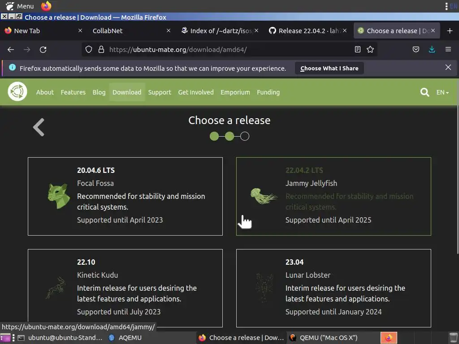The width and height of the screenshot is (459, 344).
Task: Click the third empty progress step dot
Action: (245, 136)
